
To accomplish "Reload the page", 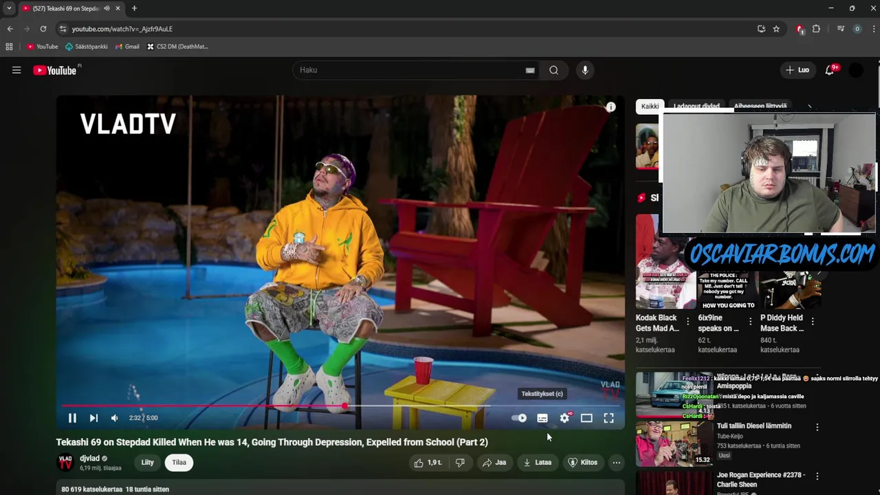I will 43,29.
